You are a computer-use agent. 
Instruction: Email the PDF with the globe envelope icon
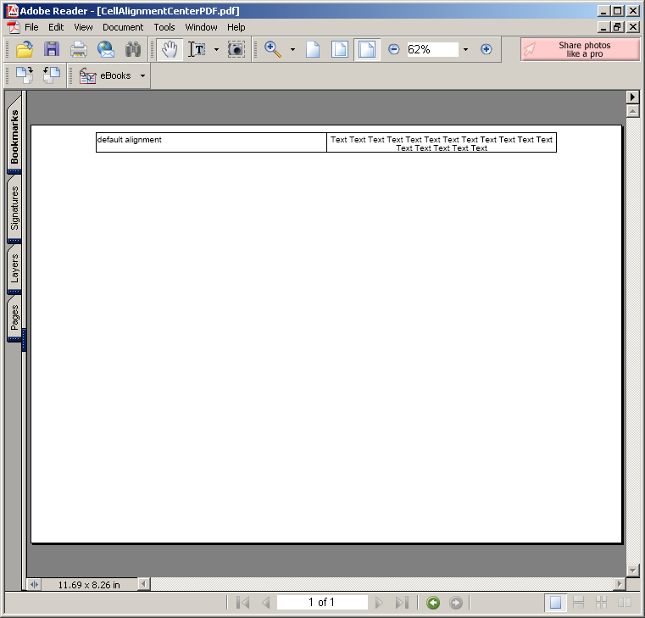click(x=106, y=49)
